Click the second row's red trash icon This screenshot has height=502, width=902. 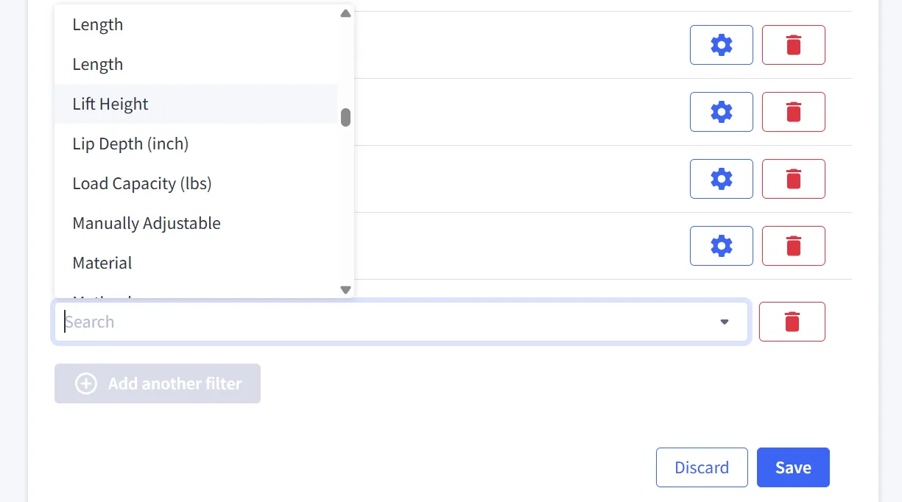[793, 112]
